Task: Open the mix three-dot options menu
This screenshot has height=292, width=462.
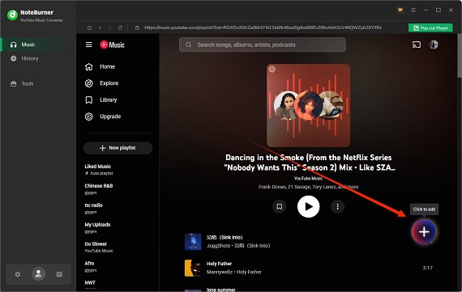Action: [x=338, y=207]
